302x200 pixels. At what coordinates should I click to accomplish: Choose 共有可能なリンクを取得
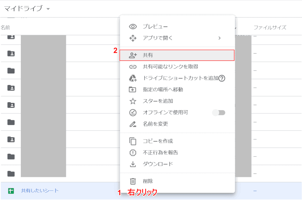177,67
